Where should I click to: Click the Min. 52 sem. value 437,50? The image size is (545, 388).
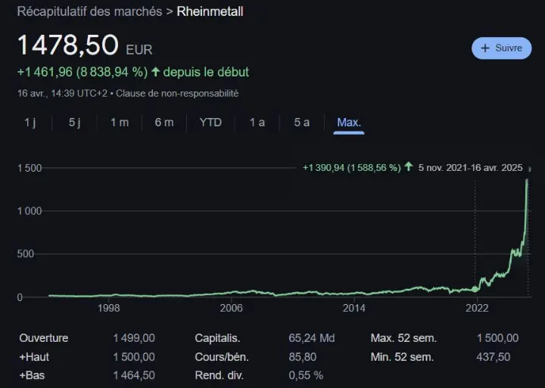pos(494,357)
